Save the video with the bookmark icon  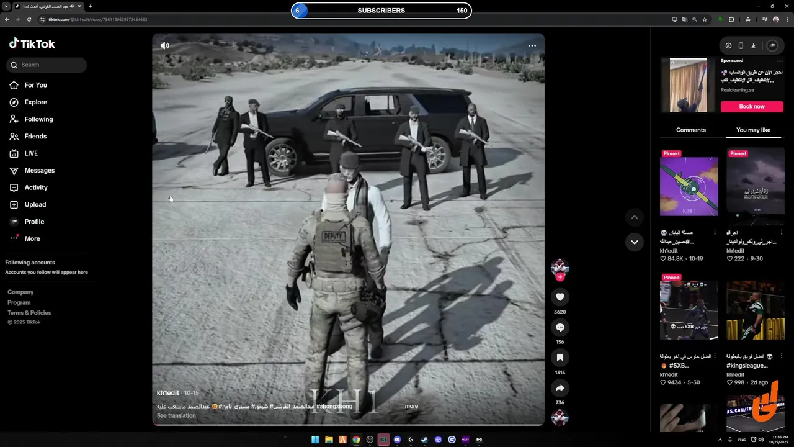[560, 358]
